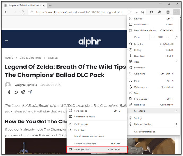Image resolution: width=183 pixels, height=156 pixels.
Task: Select Cast media to device
Action: [97, 117]
